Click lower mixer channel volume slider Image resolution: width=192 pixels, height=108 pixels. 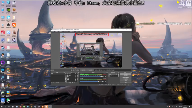point(91,81)
